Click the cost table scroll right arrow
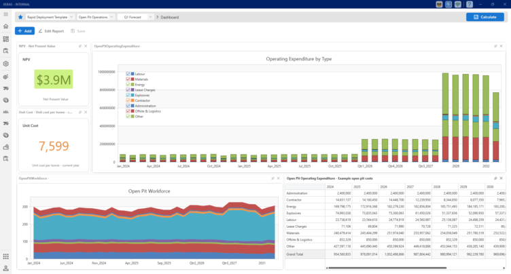Viewport: 511px width, 274px height. point(504,268)
